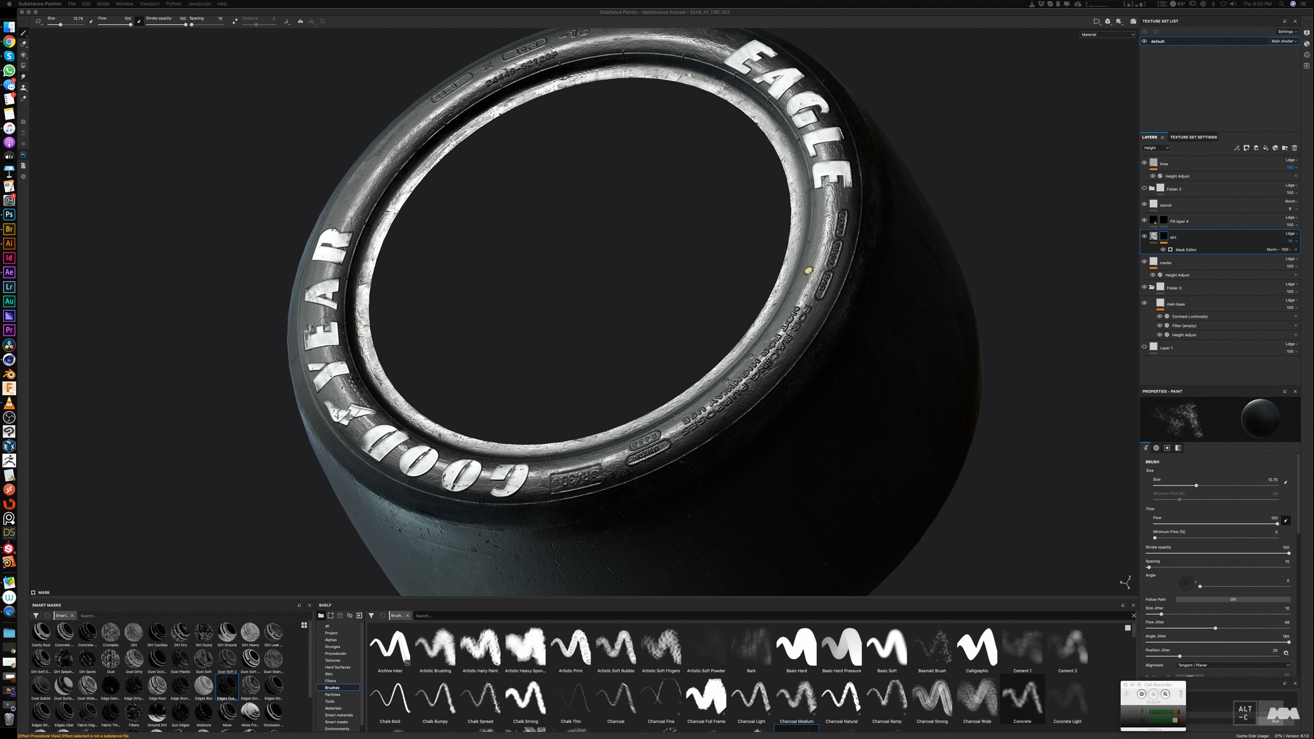Image resolution: width=1314 pixels, height=739 pixels.
Task: Open Display Settings icon on right dock
Action: (x=1307, y=33)
